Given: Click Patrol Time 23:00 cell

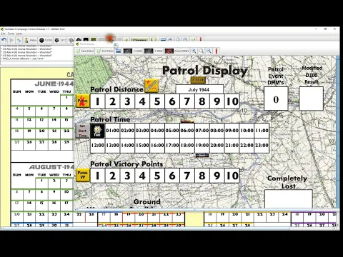Looking at the screenshot, I should pos(262,145).
